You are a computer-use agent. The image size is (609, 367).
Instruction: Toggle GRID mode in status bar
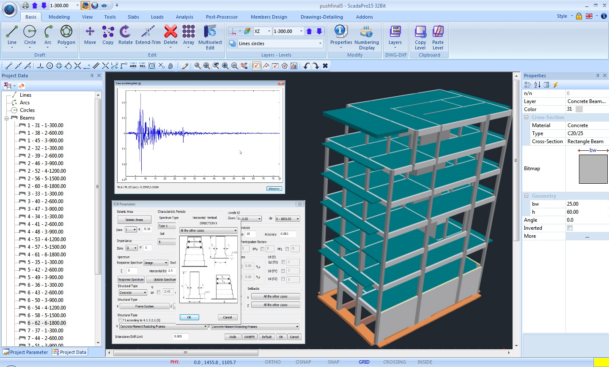[364, 362]
